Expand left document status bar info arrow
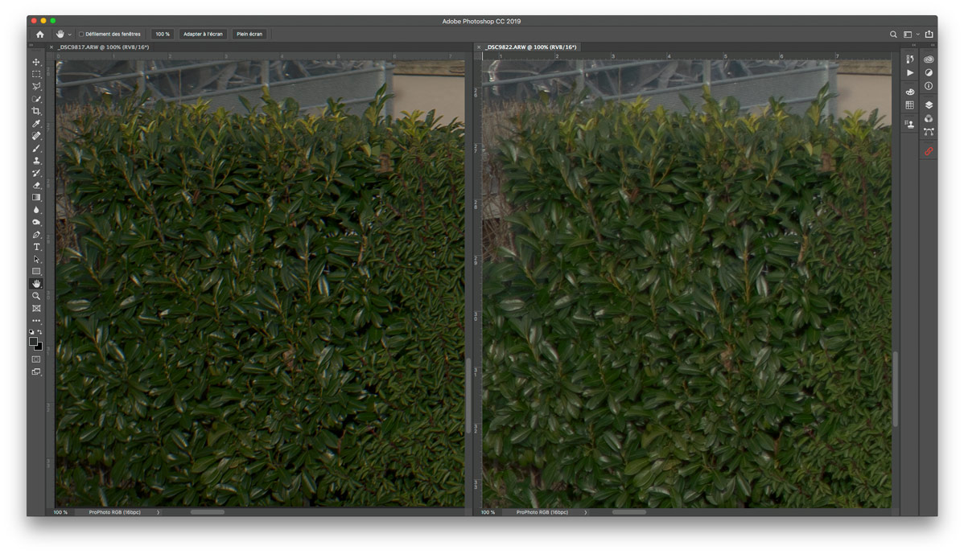964x554 pixels. pyautogui.click(x=158, y=512)
